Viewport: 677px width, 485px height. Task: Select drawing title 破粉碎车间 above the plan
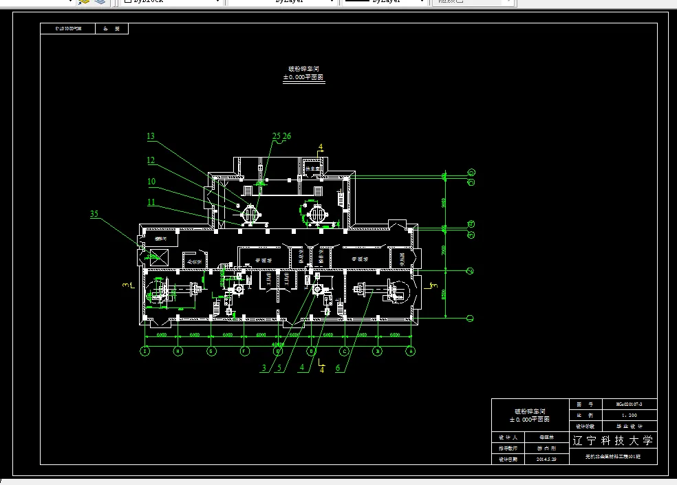point(303,69)
